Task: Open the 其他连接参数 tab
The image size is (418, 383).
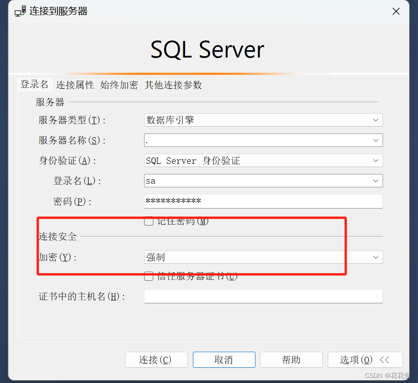Action: 173,85
